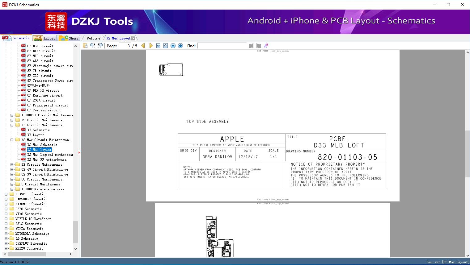Click the red sidebar collapse arrow
This screenshot has height=265, width=470.
[79, 153]
